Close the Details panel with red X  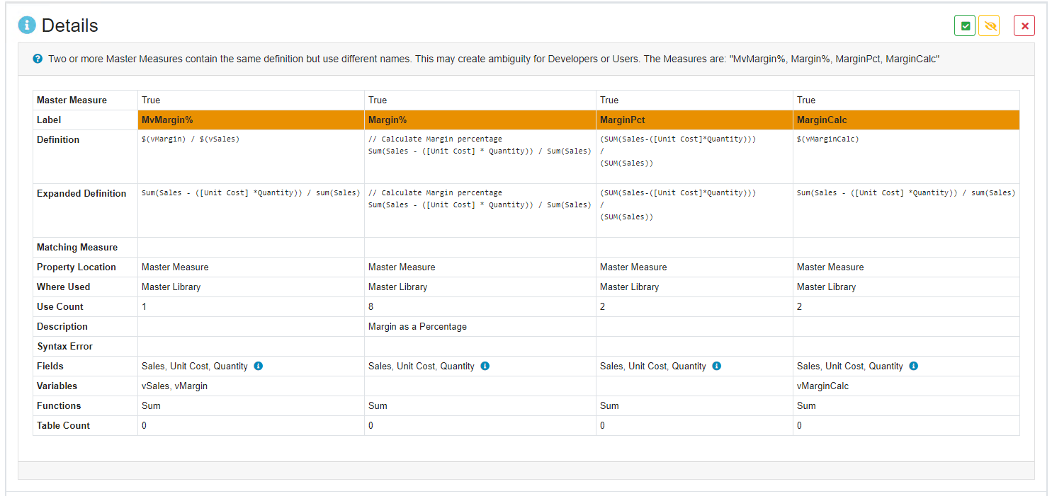[1024, 26]
